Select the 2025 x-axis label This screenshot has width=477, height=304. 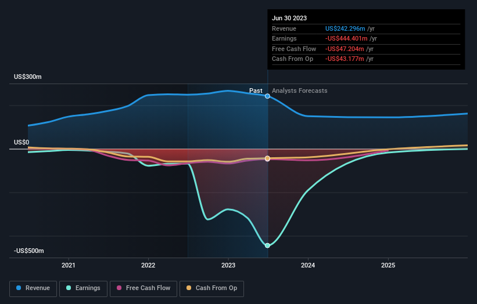388,265
